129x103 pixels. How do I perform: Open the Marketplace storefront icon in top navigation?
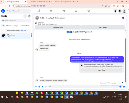(76, 11)
